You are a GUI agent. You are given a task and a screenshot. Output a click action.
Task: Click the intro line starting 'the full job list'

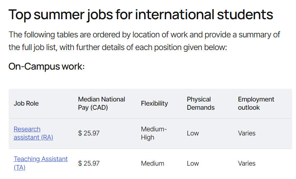[x=117, y=47]
